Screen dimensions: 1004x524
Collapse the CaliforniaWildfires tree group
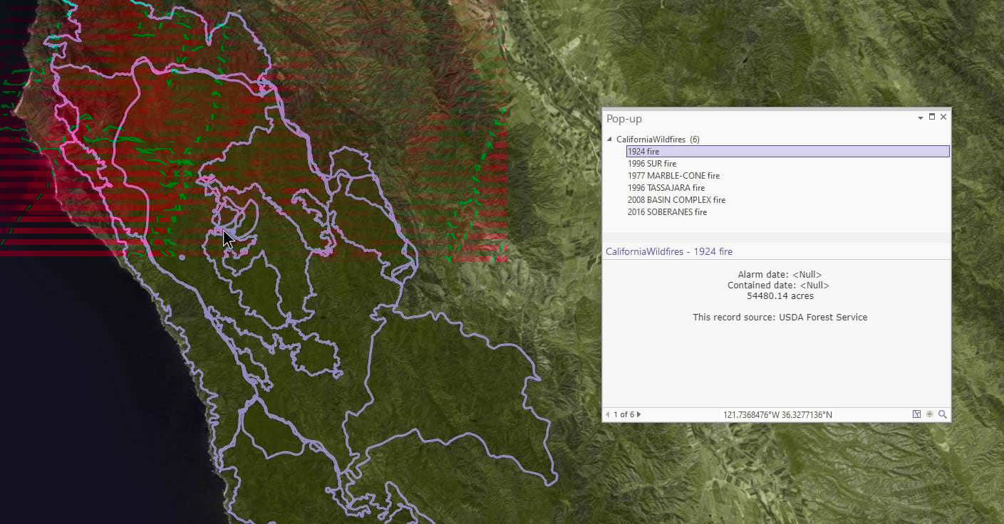(609, 140)
